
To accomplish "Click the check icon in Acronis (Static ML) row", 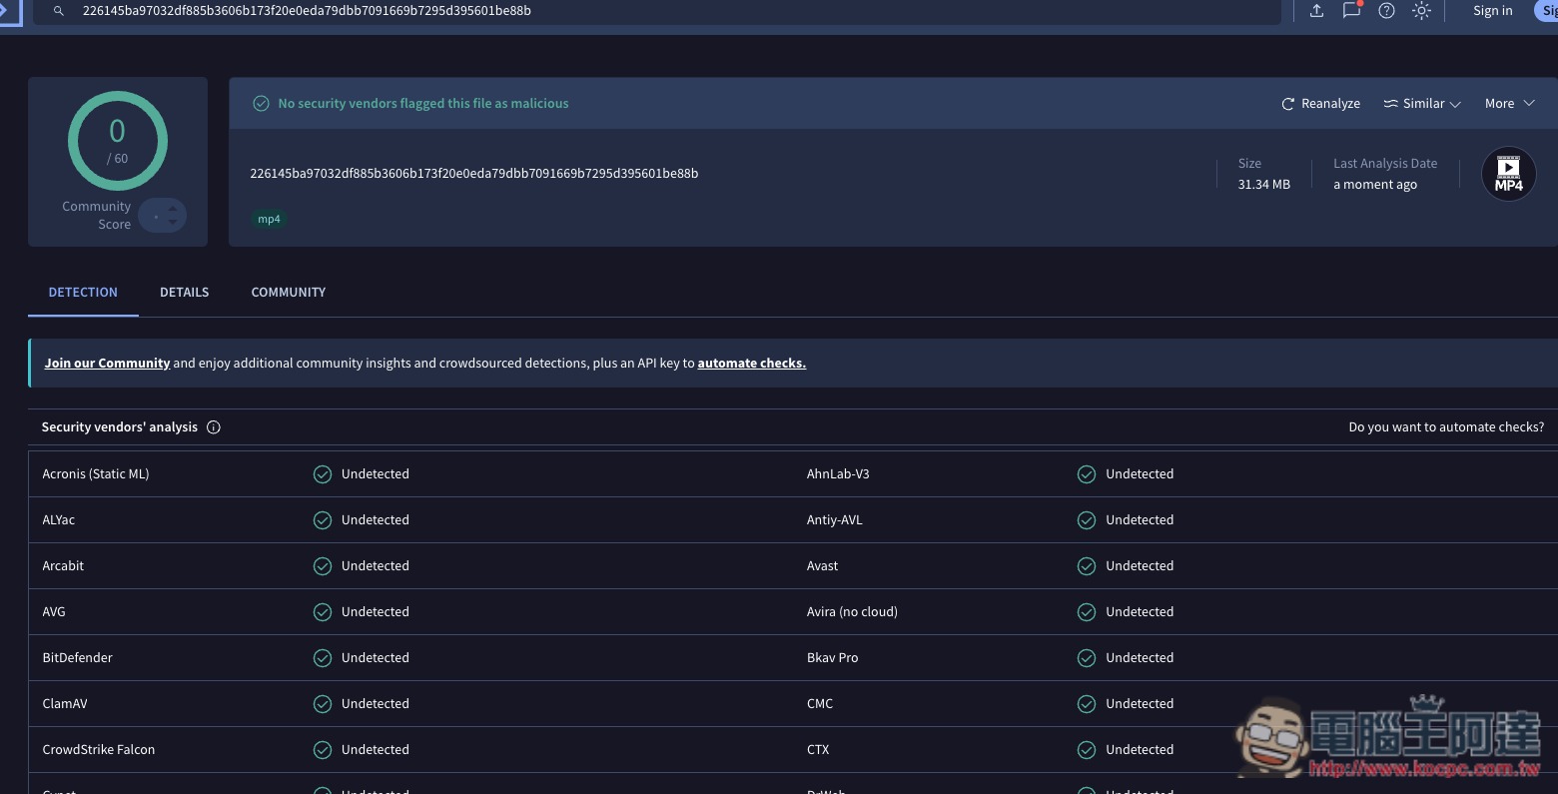I will (323, 474).
